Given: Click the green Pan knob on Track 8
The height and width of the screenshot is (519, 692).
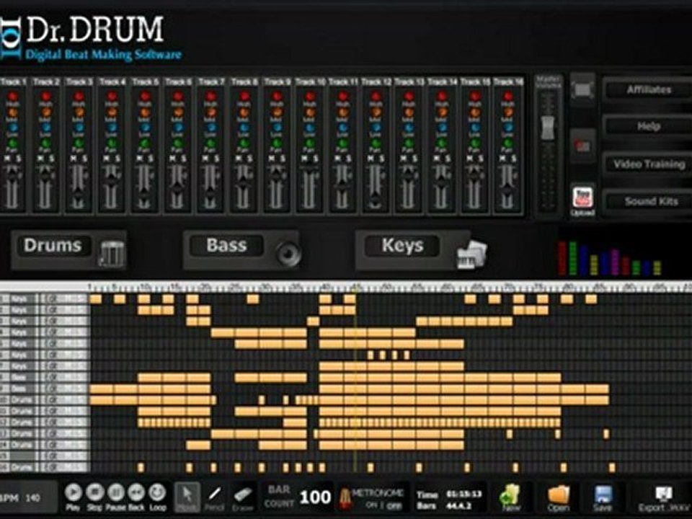Looking at the screenshot, I should (x=244, y=143).
